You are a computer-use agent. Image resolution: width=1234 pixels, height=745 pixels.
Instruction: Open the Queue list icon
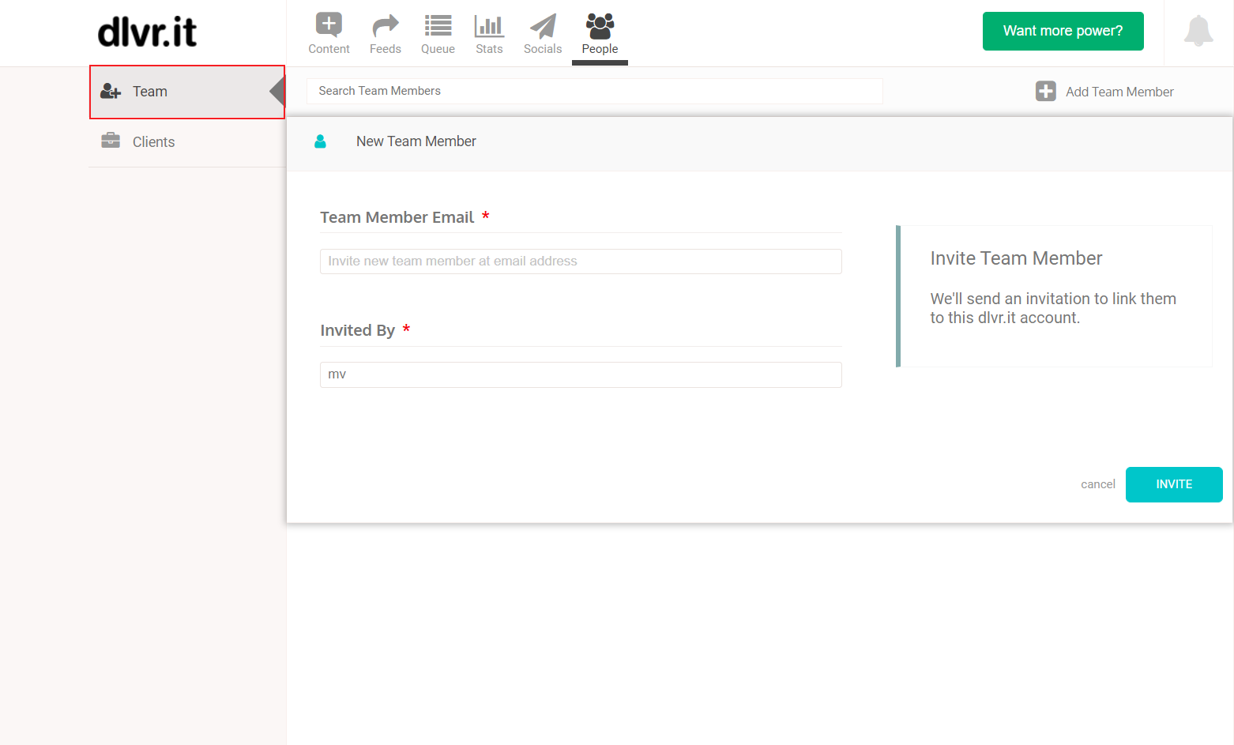438,26
